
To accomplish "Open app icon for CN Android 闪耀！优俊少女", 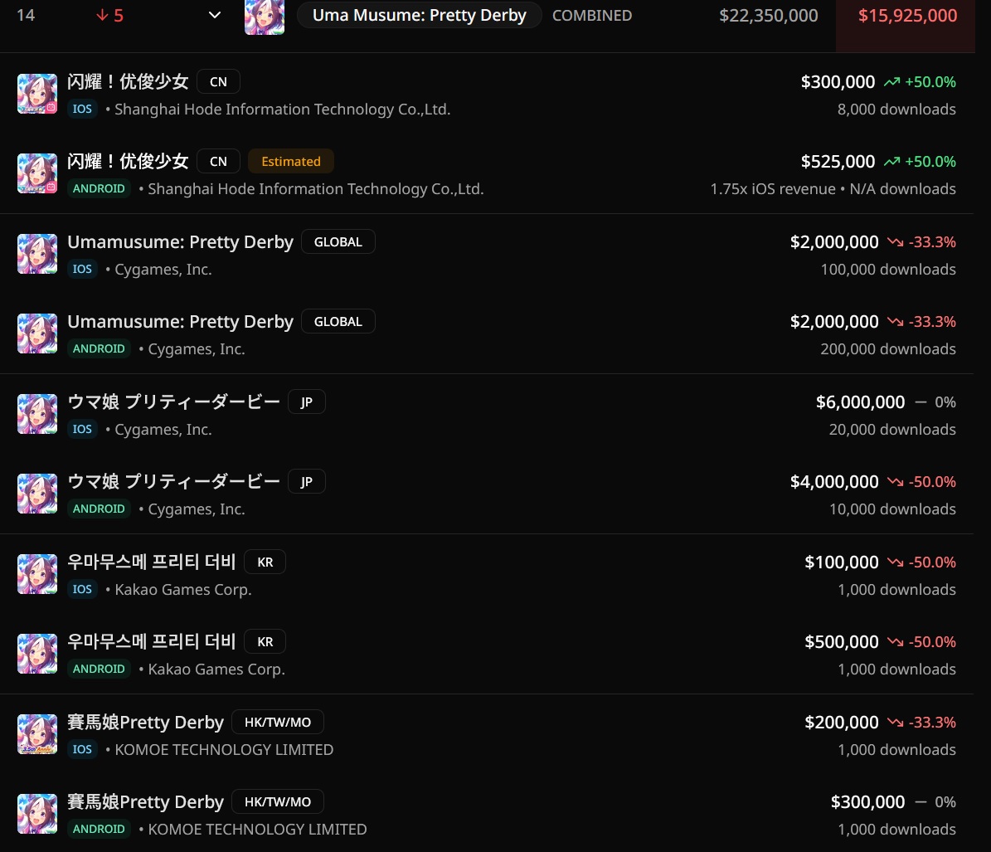I will (x=37, y=174).
